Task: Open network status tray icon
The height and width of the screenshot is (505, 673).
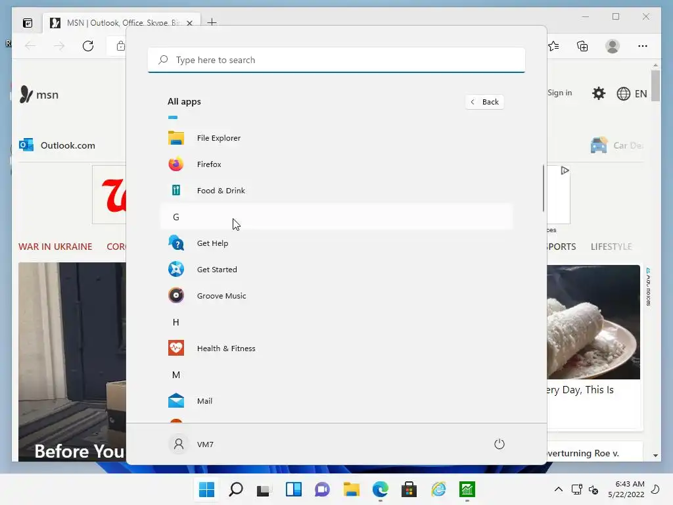Action: (577, 489)
